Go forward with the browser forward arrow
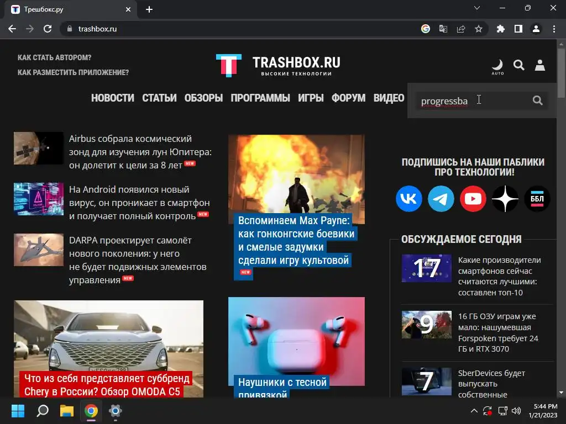This screenshot has width=566, height=424. point(30,29)
